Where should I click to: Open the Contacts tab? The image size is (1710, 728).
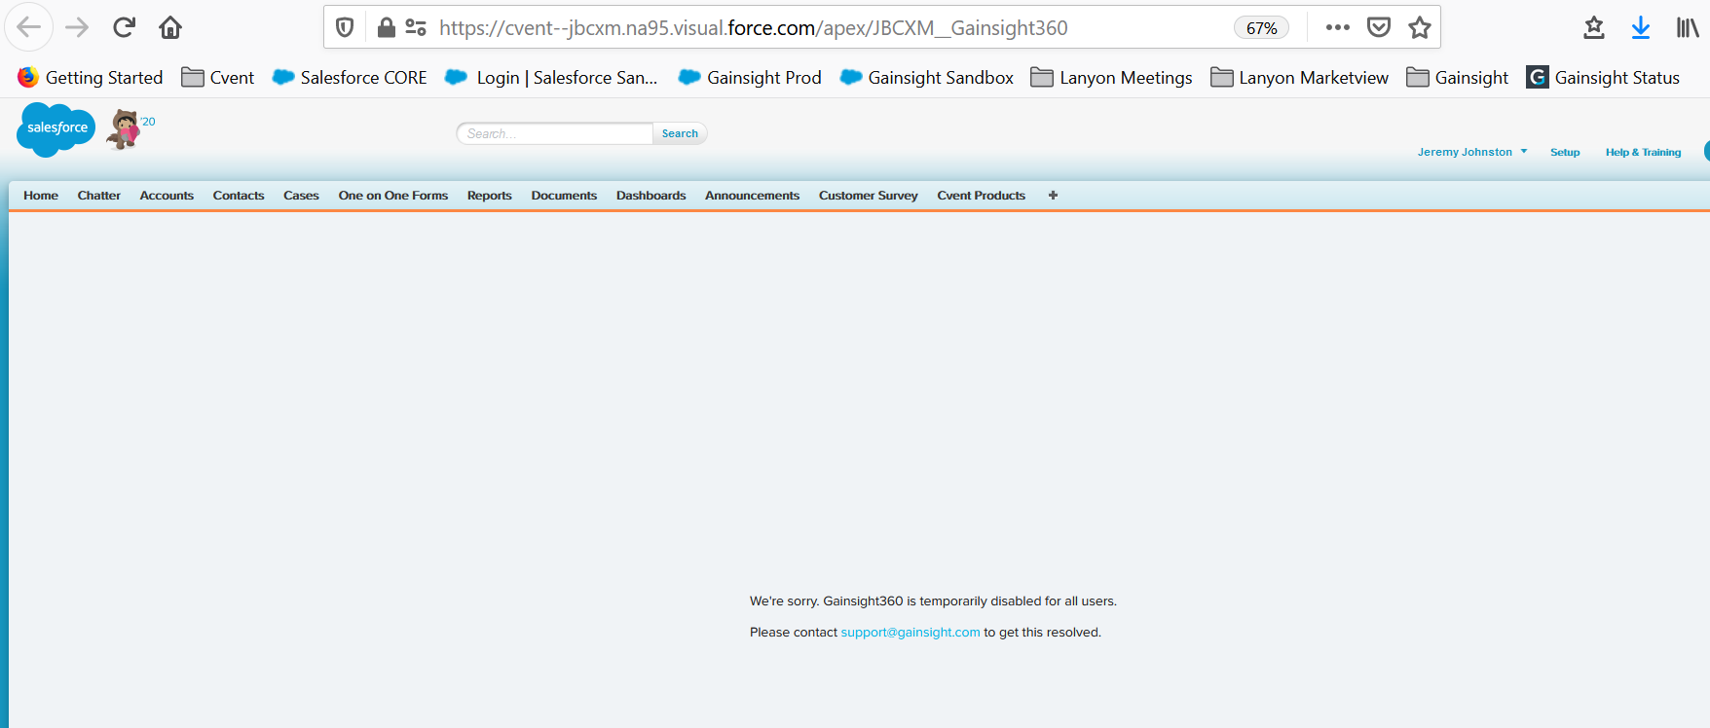pyautogui.click(x=239, y=196)
